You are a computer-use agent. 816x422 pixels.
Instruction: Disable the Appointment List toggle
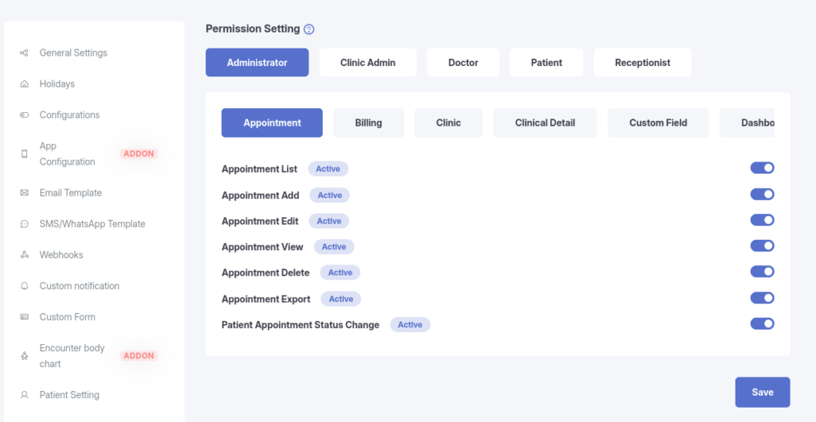[x=762, y=168]
